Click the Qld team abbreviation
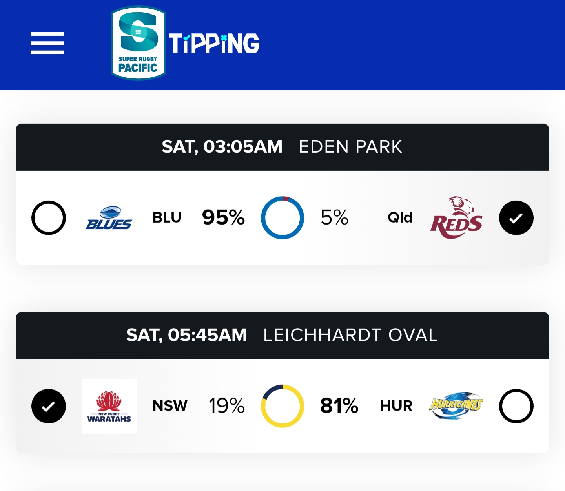Image resolution: width=565 pixels, height=491 pixels. (400, 217)
